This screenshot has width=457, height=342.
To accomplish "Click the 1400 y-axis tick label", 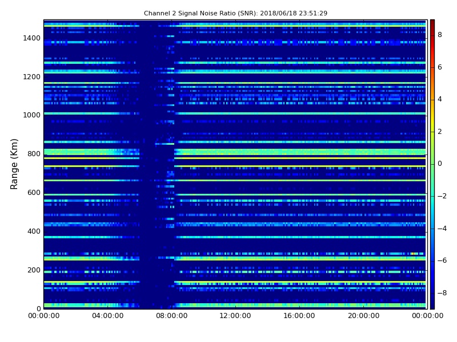I will (32, 38).
